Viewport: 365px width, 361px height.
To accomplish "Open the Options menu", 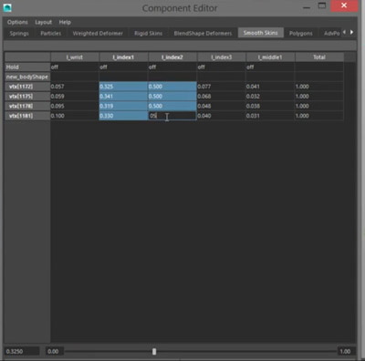I will tap(17, 22).
